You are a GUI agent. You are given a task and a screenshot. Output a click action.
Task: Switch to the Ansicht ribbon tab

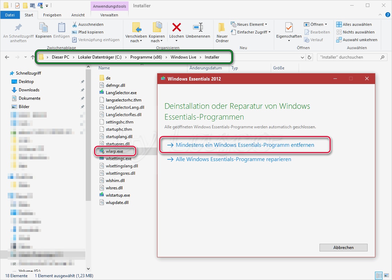coord(78,15)
